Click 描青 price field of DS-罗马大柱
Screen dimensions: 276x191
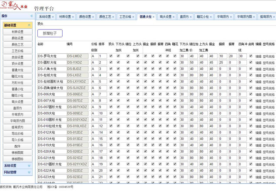tap(233, 56)
